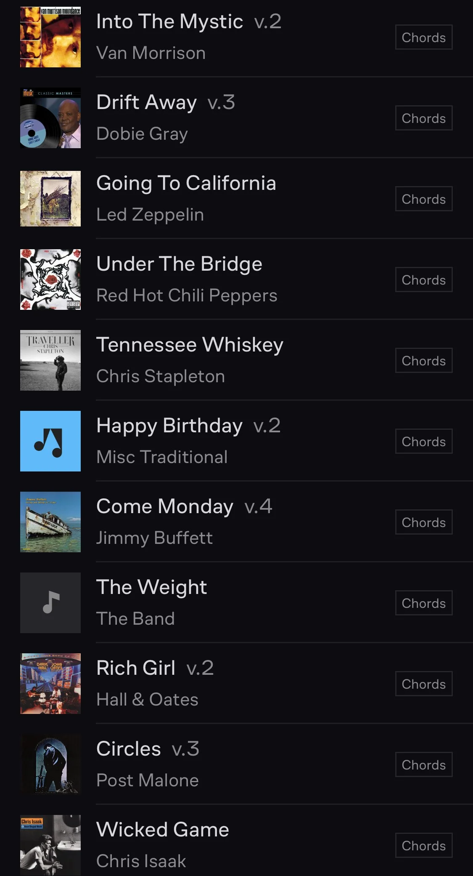
Task: Open the Moondance album cover thumbnail
Action: point(50,37)
